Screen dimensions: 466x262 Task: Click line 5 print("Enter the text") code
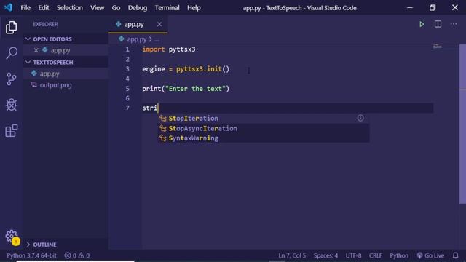(x=186, y=89)
